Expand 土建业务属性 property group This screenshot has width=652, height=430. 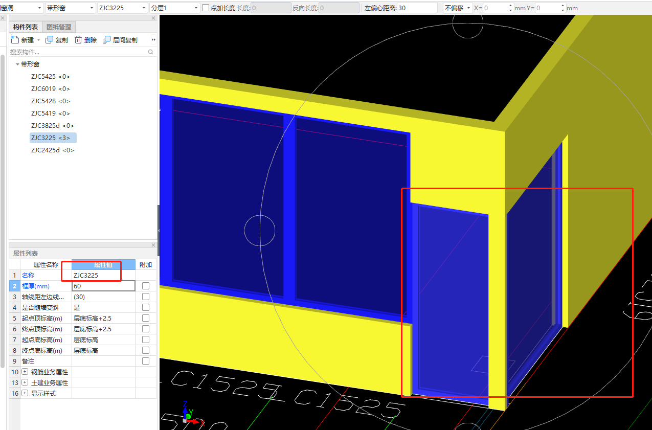coord(25,382)
